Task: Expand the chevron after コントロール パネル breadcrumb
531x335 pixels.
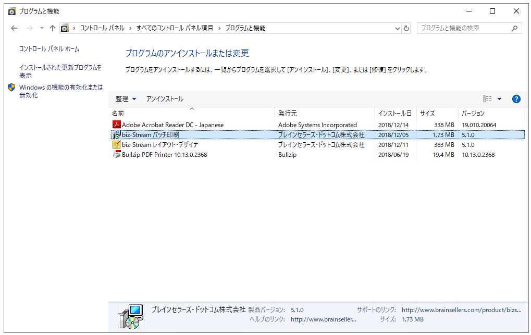Action: (130, 29)
